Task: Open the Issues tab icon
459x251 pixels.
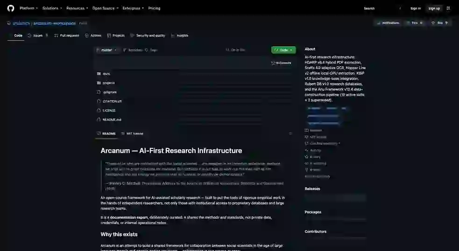Action: click(x=29, y=35)
